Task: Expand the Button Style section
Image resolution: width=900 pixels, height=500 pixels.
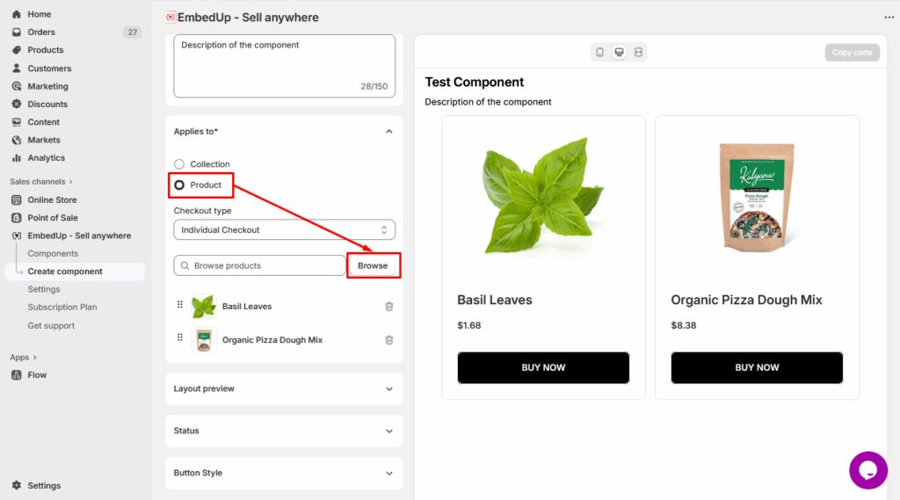Action: (x=284, y=473)
